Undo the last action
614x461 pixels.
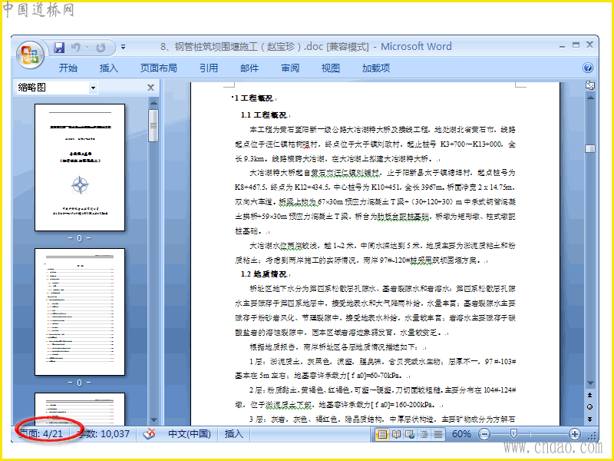point(75,48)
